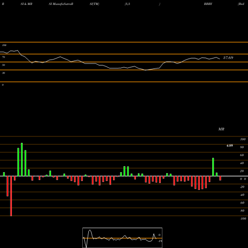Click the 80 label on MR axis
Screen dimensions: 248x248
click(x=242, y=147)
